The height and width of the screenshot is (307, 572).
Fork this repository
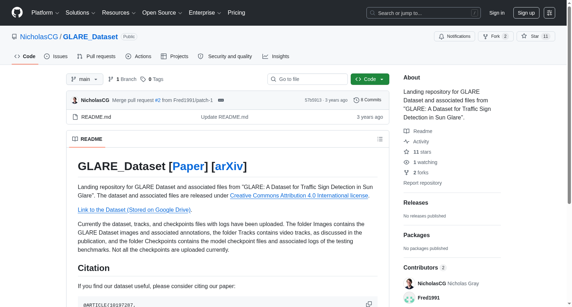[495, 36]
